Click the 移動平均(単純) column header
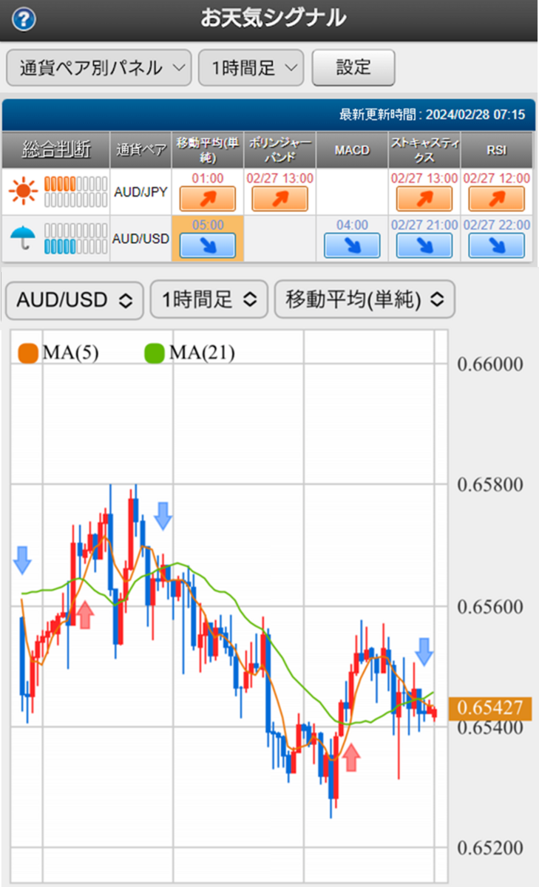Screen dimensions: 539x887 tap(208, 150)
